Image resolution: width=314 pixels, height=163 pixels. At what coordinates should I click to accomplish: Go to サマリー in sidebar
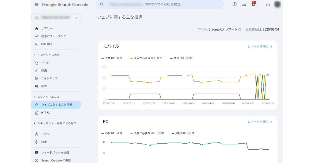click(47, 28)
